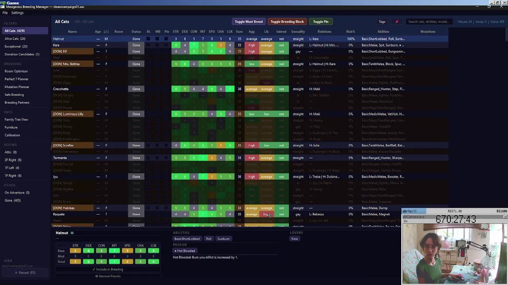Open the Calibration page
The image size is (508, 285).
[25, 135]
